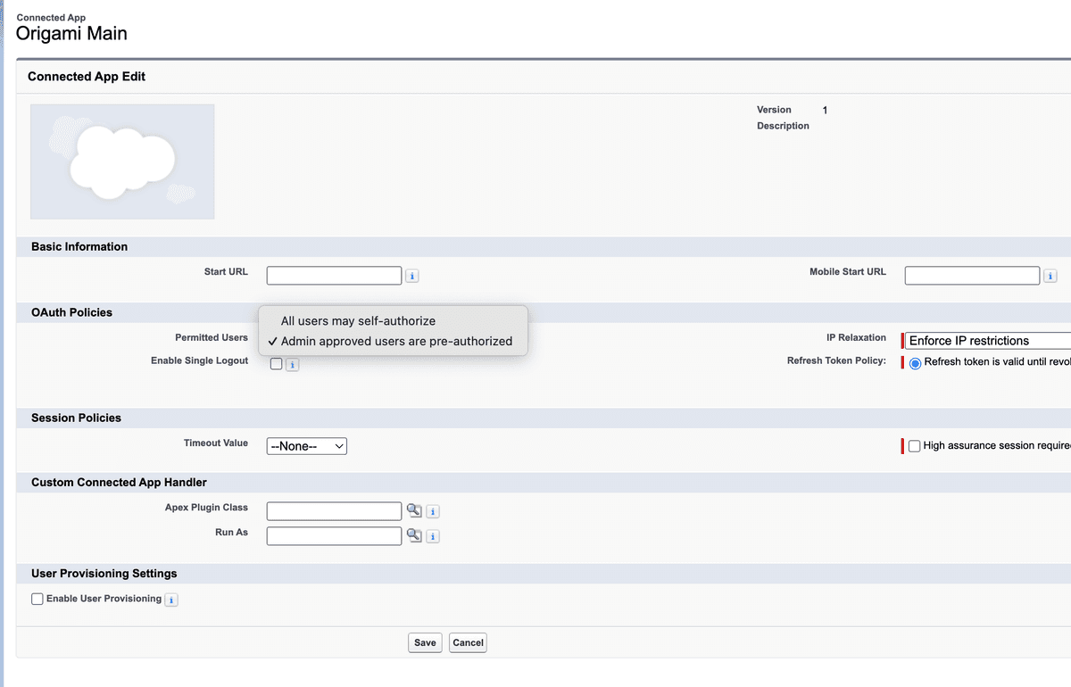1071x687 pixels.
Task: Click the Cancel button
Action: (468, 642)
